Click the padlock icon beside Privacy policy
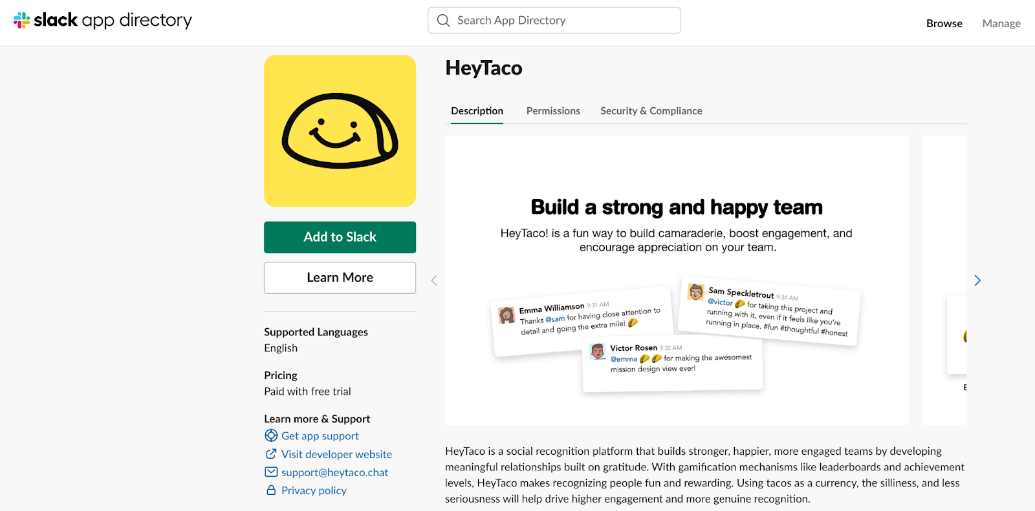The height and width of the screenshot is (511, 1035). 271,490
